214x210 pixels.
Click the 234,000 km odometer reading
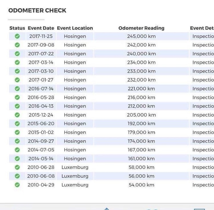click(x=141, y=62)
